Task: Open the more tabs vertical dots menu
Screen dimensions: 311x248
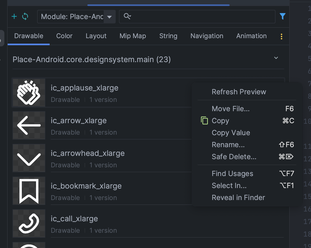Action: pos(282,36)
